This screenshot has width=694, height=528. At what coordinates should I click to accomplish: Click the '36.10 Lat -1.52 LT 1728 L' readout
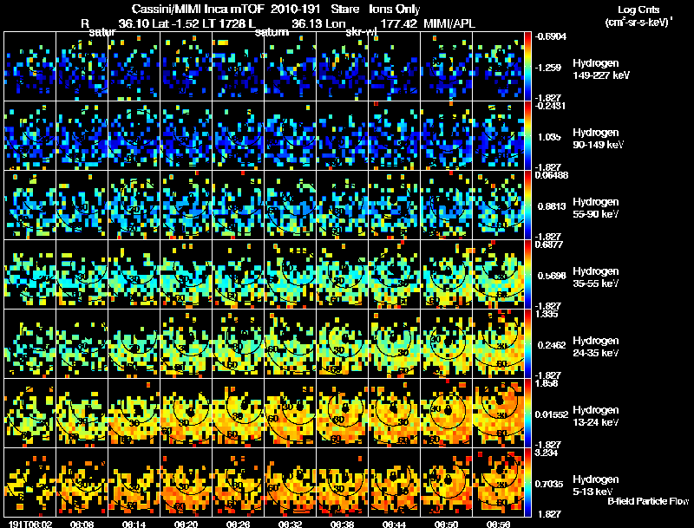pyautogui.click(x=187, y=23)
